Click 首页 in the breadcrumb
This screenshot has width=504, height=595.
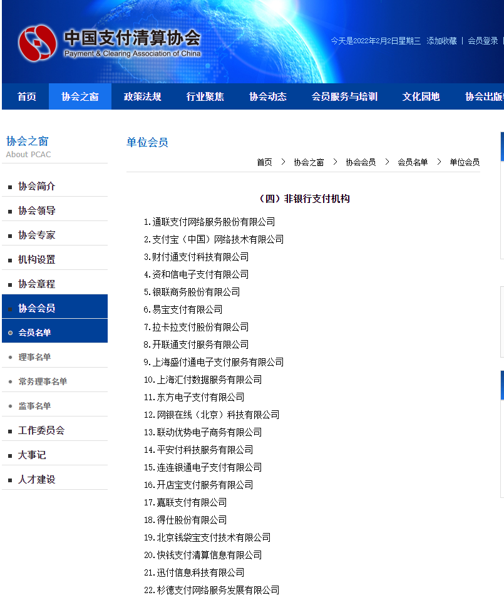point(264,162)
